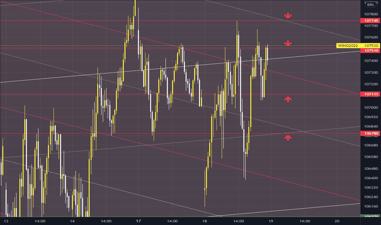Select the red up arrow below the 107115 line
Screen dimensions: 381x225
tap(288, 99)
